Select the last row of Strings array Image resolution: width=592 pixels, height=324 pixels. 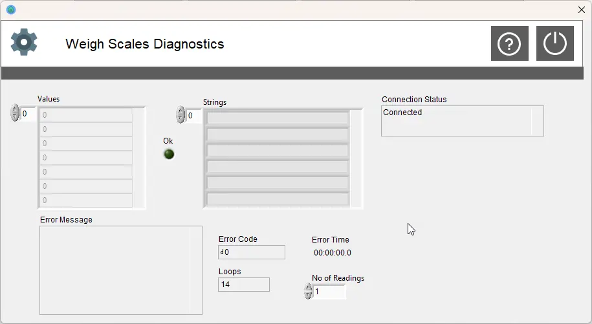coord(278,199)
